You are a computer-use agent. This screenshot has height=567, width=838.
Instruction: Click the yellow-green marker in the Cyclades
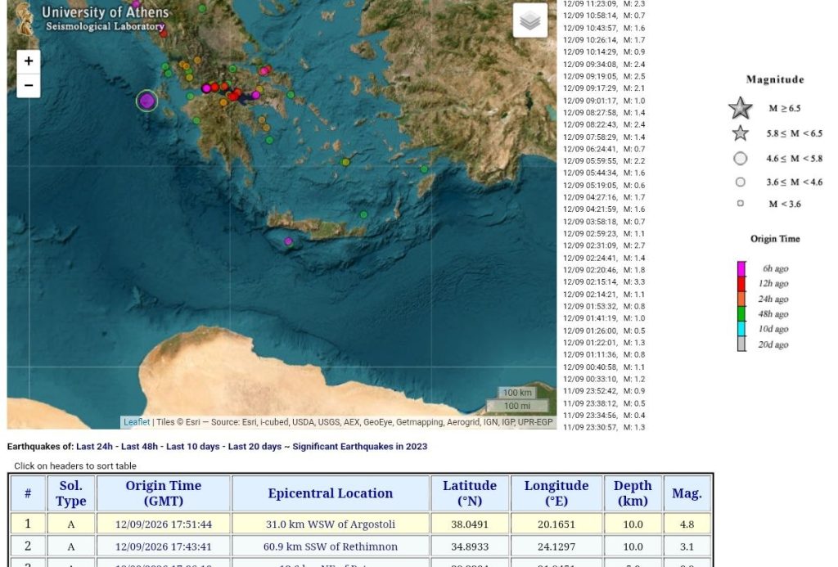pyautogui.click(x=346, y=162)
